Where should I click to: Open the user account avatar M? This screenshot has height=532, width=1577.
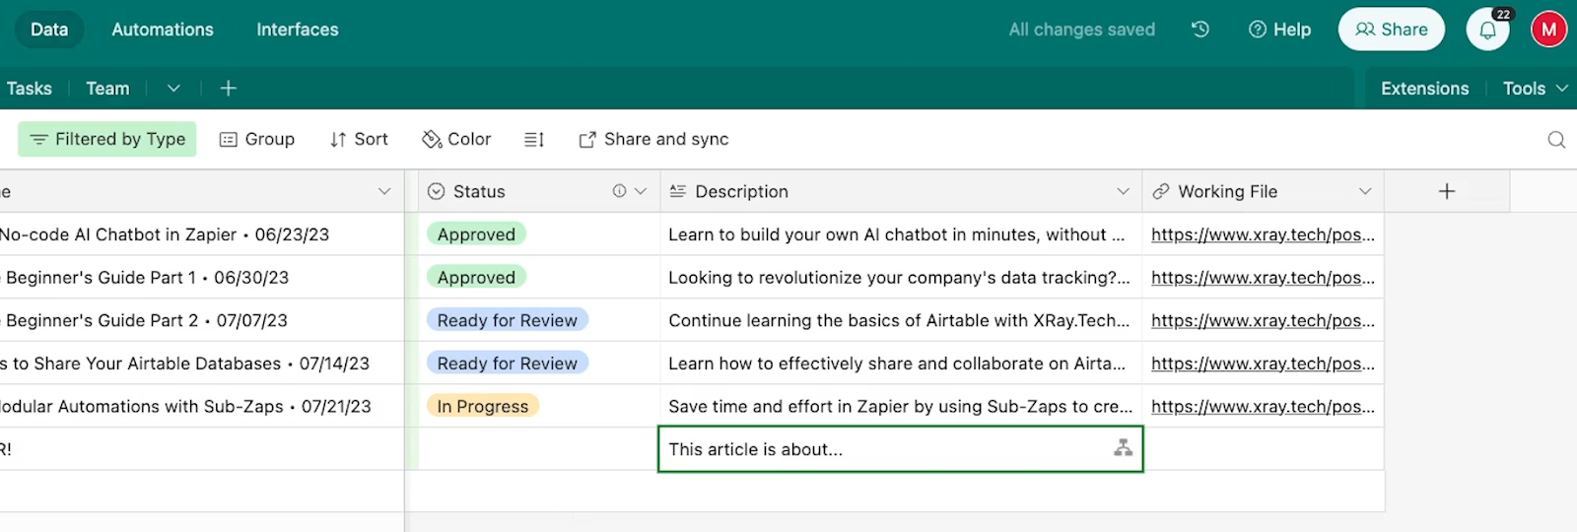(1548, 30)
